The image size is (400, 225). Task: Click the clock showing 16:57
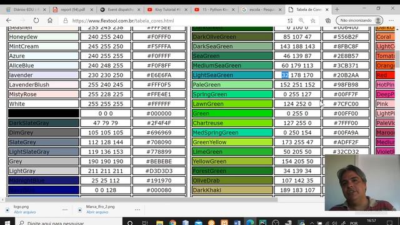tap(371, 221)
